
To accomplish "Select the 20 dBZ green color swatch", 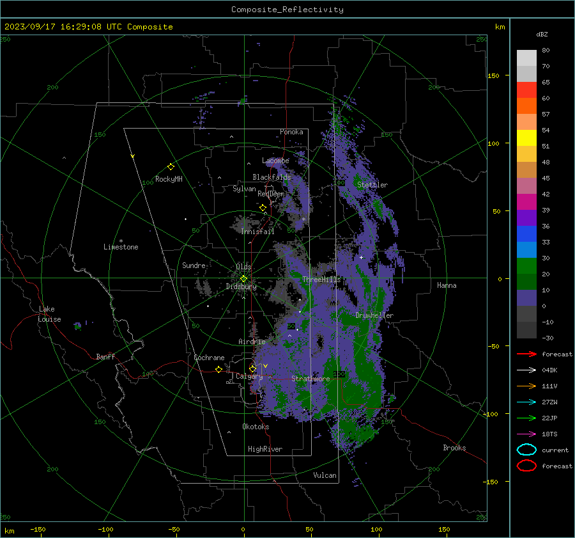I will point(526,265).
